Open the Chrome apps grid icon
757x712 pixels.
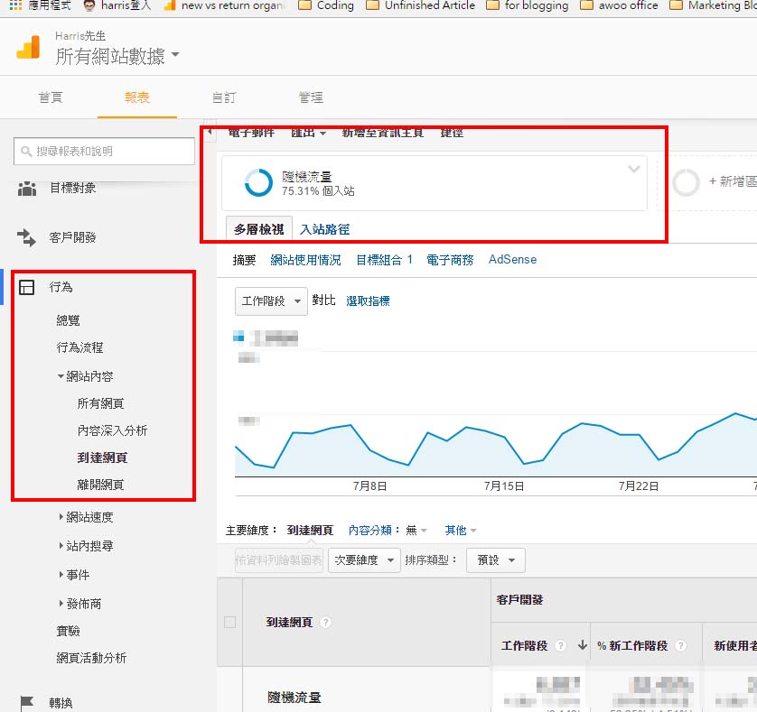[15, 5]
